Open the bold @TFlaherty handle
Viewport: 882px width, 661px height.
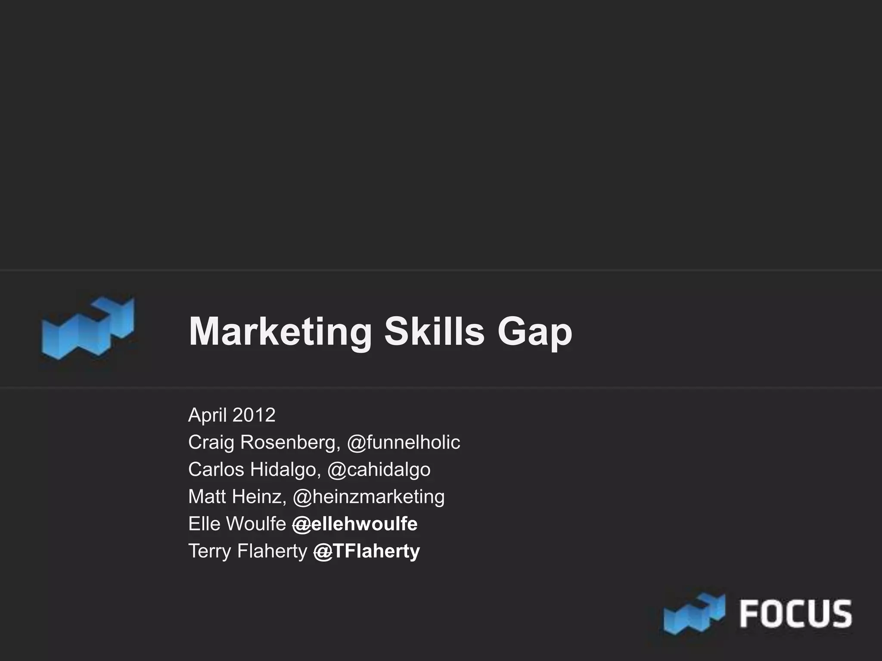(x=366, y=551)
